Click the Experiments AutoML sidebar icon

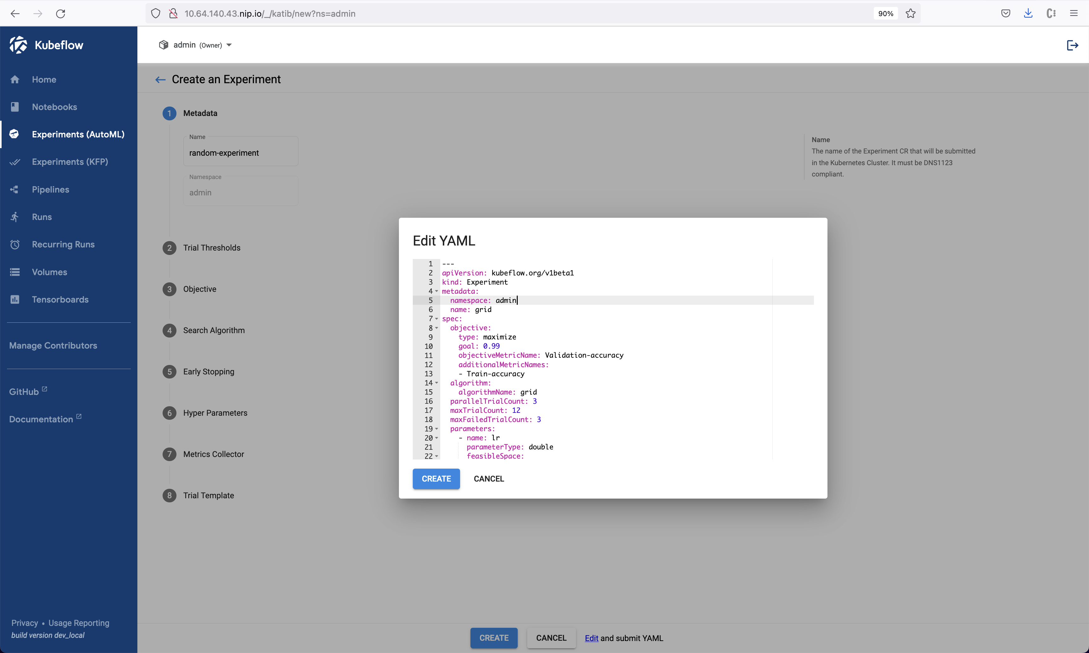click(x=15, y=134)
